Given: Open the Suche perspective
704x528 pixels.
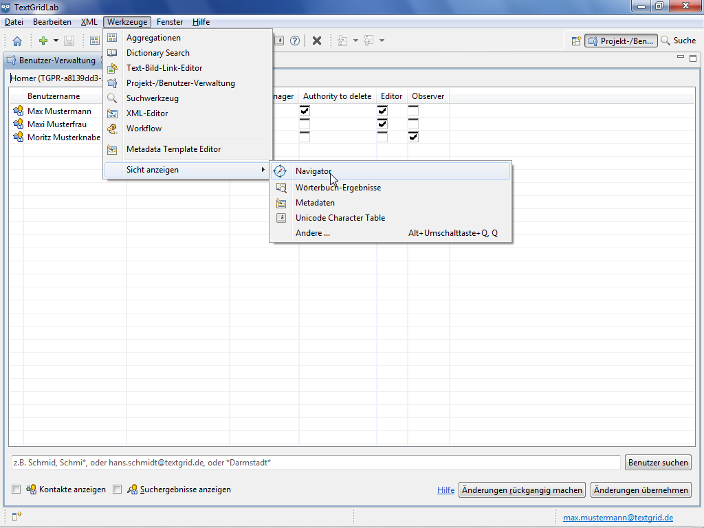Looking at the screenshot, I should pos(678,41).
